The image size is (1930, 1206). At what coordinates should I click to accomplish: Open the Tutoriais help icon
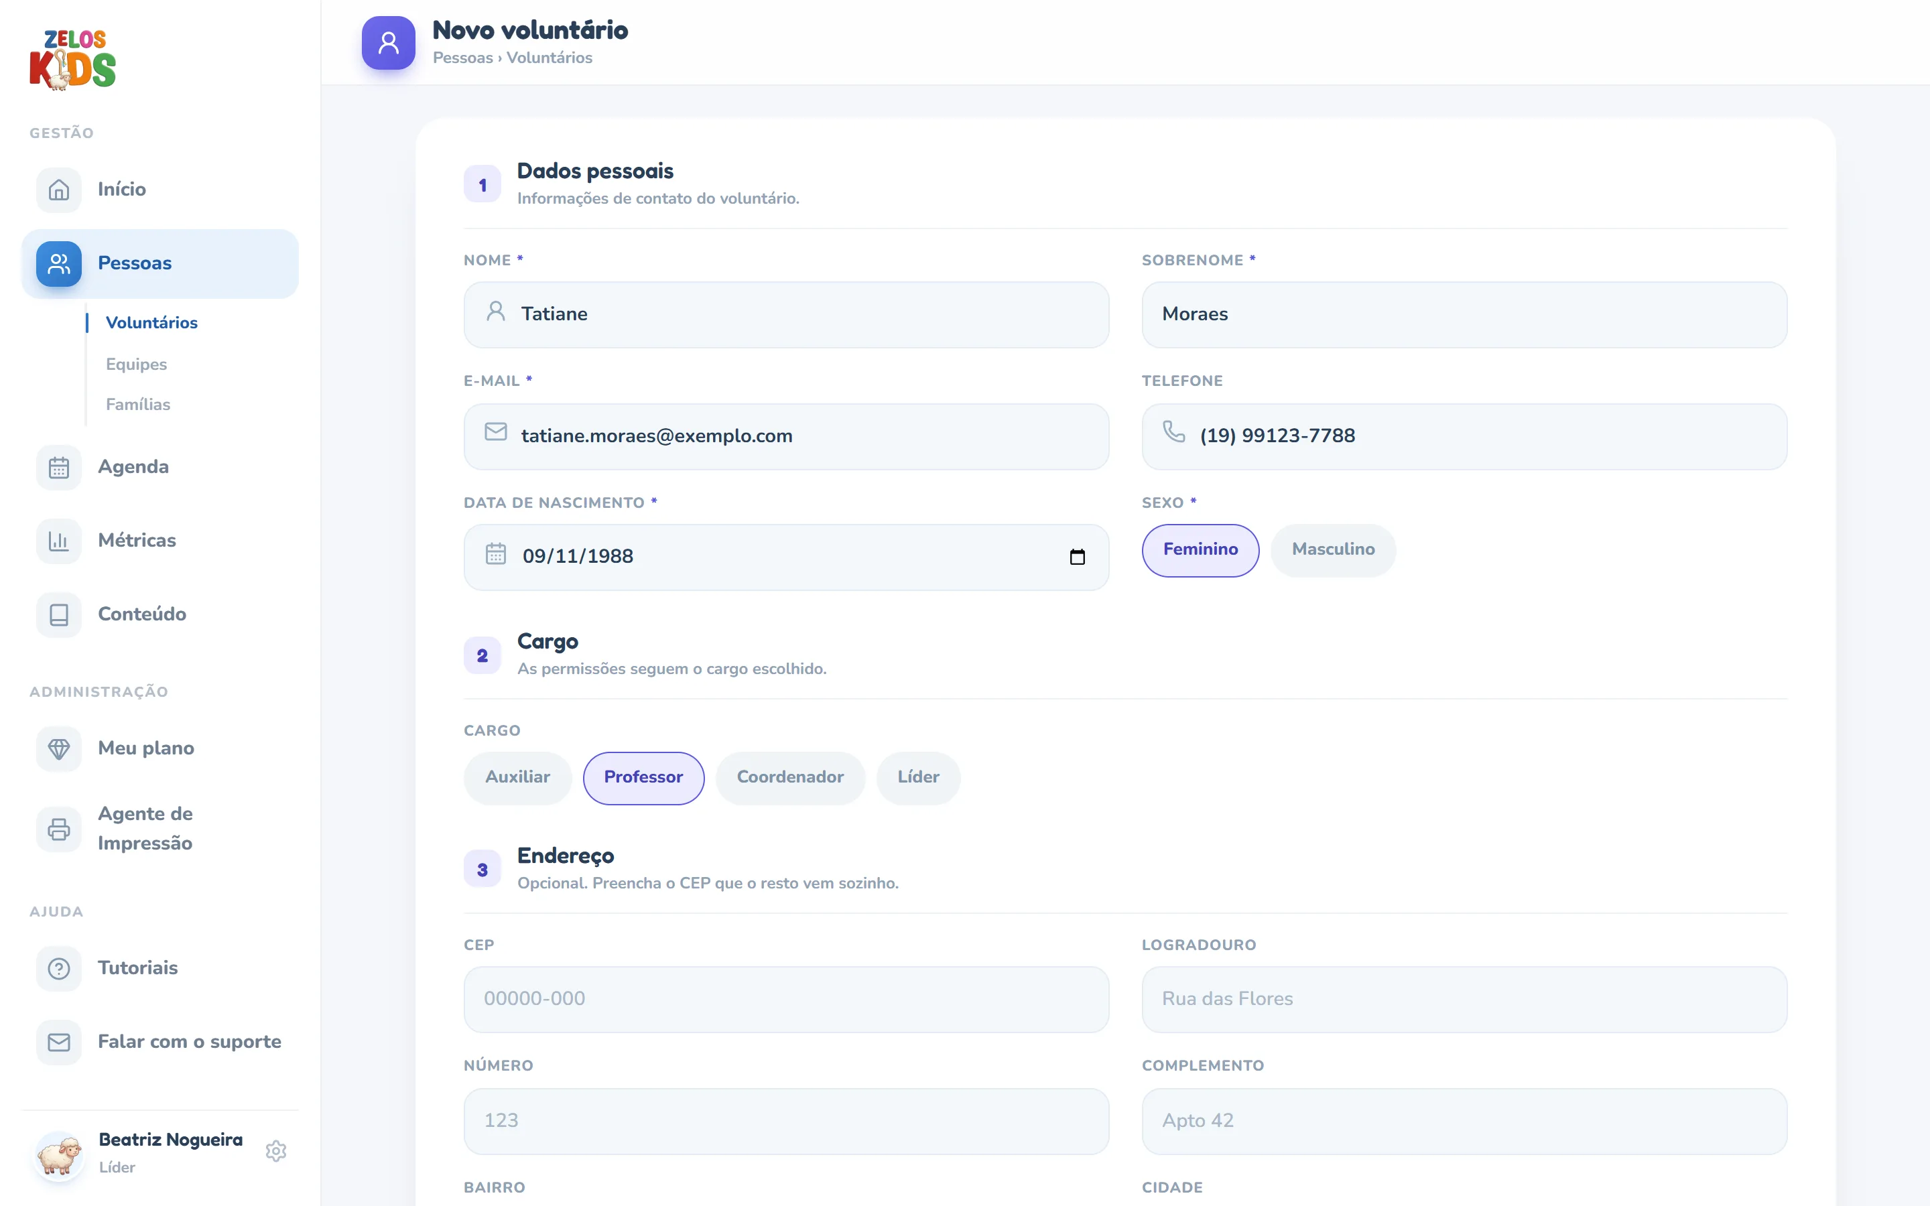59,968
